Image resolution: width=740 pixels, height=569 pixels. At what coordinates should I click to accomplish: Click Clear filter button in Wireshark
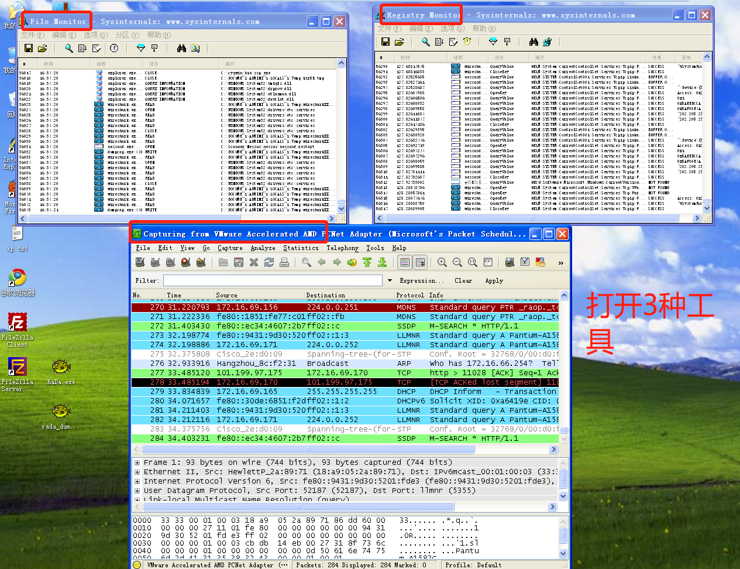coord(463,280)
